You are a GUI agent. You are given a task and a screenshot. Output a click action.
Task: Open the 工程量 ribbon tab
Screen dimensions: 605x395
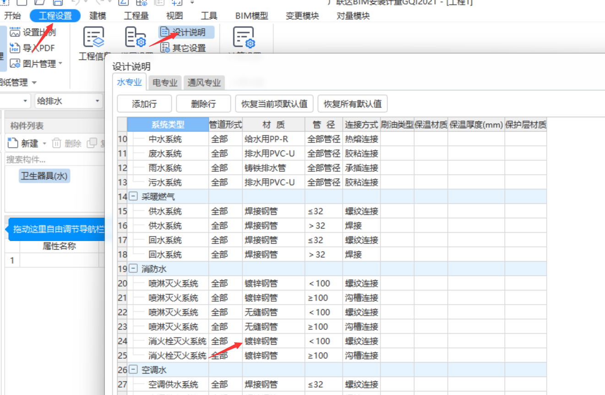[x=136, y=16]
